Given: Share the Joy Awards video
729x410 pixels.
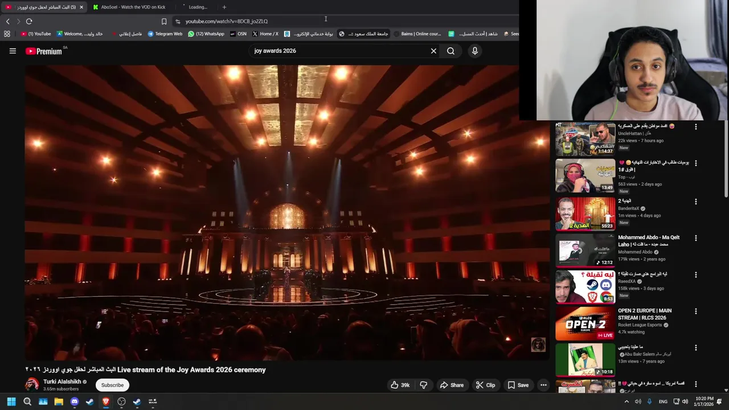Looking at the screenshot, I should tap(452, 385).
